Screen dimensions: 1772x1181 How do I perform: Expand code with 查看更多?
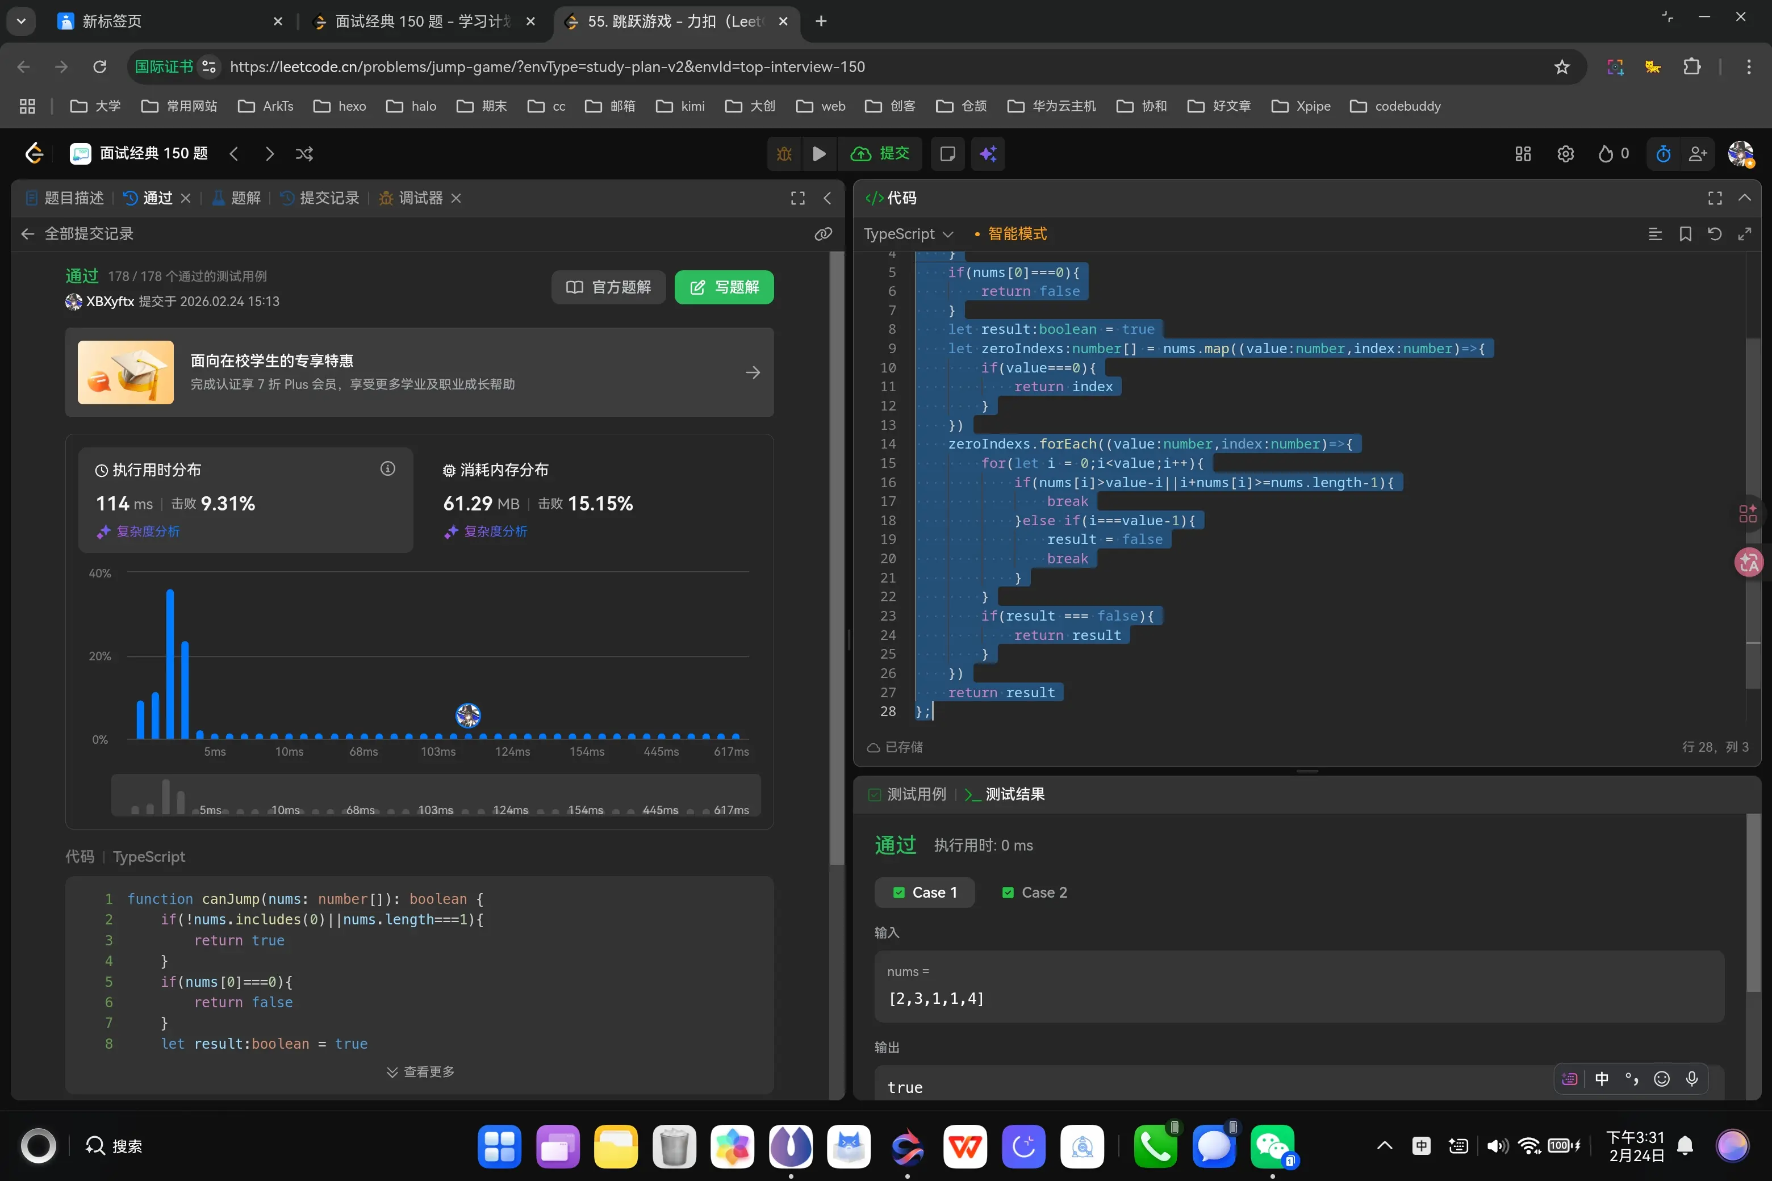click(420, 1072)
